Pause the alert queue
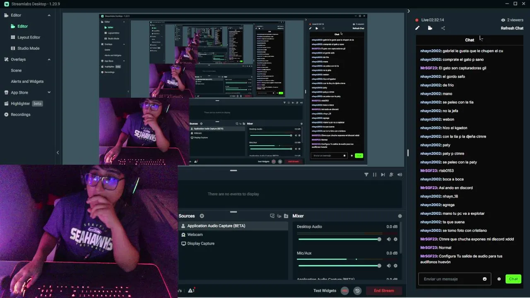The height and width of the screenshot is (298, 530). pos(375,175)
